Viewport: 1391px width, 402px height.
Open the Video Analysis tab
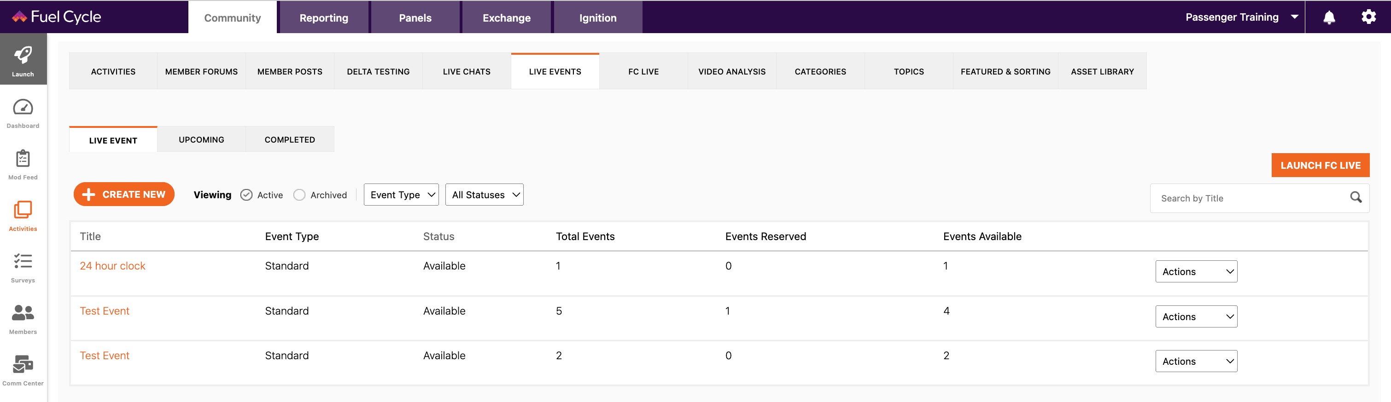[x=732, y=72]
